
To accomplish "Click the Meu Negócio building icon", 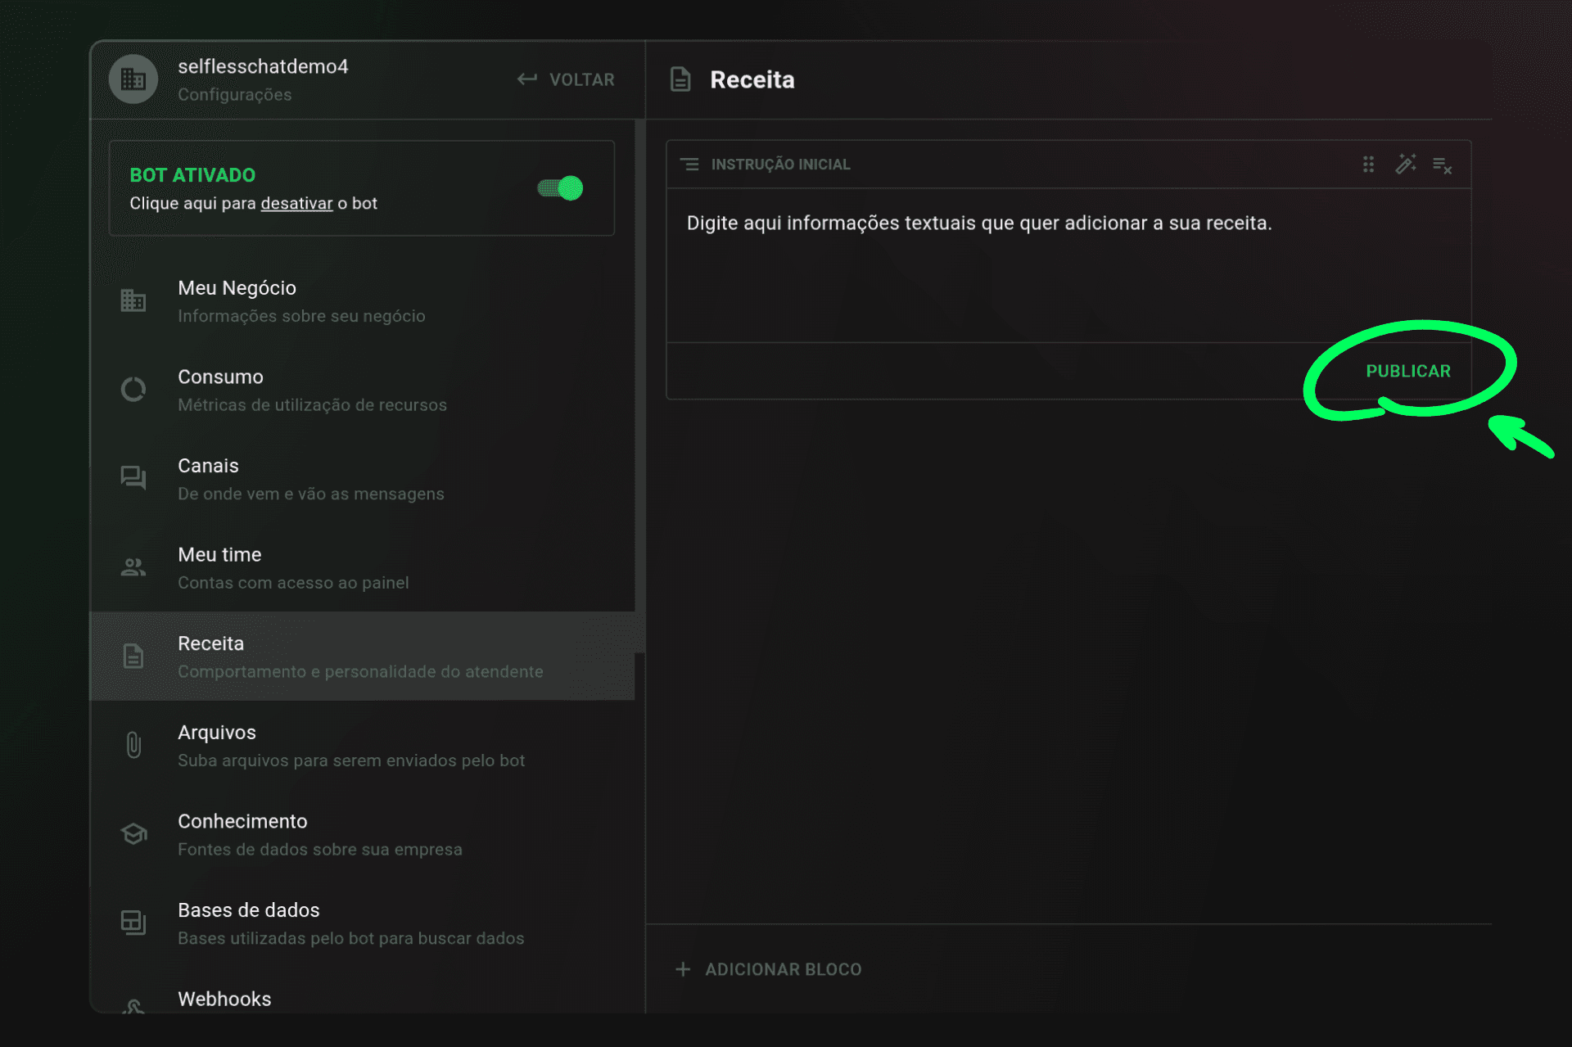I will pyautogui.click(x=133, y=300).
